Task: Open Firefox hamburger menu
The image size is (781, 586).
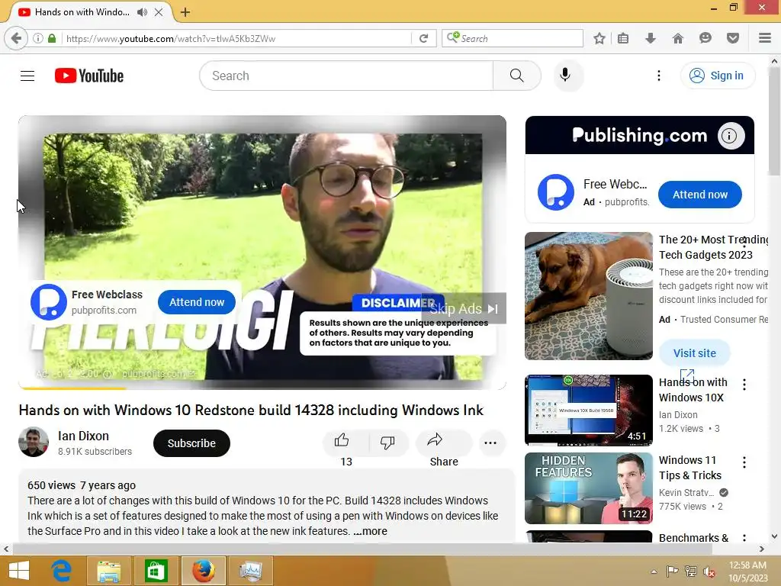Action: tap(764, 38)
